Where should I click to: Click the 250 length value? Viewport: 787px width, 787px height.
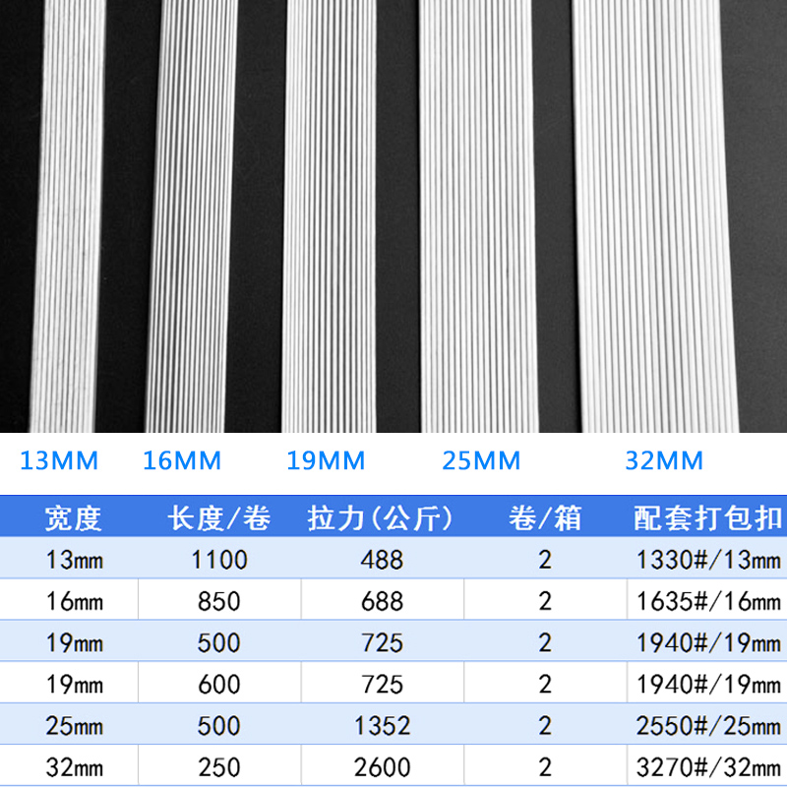(x=219, y=767)
